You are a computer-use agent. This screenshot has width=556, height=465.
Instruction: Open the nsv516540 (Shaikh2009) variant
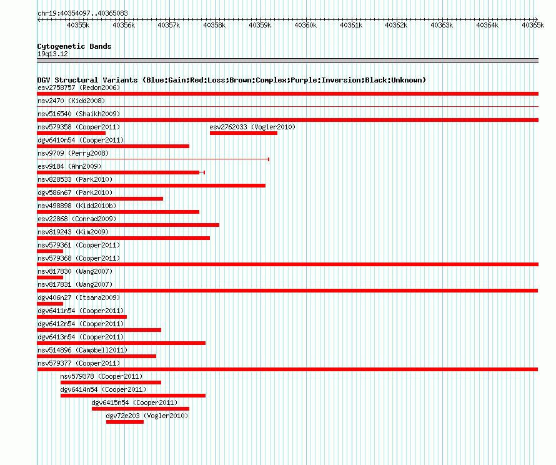(x=79, y=114)
